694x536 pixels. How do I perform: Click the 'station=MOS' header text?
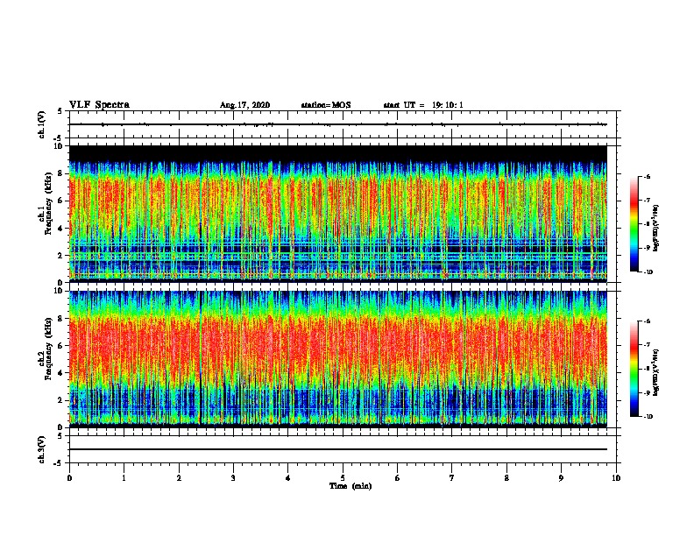(326, 105)
